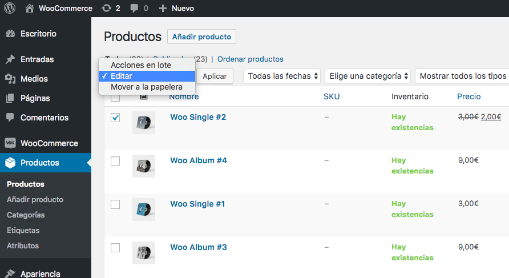Click the Apariencia brush icon
The height and width of the screenshot is (278, 509).
[x=10, y=274]
